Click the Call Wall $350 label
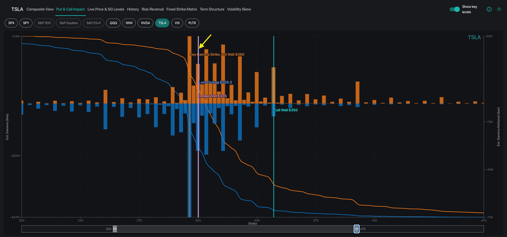The image size is (507, 237). pyautogui.click(x=286, y=110)
